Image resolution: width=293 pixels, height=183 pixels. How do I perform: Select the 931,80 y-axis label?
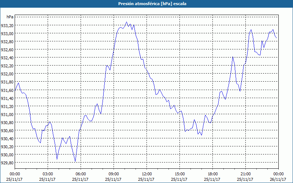[7, 82]
